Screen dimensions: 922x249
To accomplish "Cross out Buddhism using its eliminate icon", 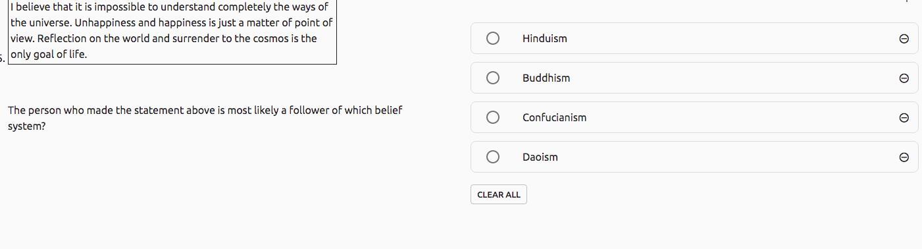I will pyautogui.click(x=904, y=78).
